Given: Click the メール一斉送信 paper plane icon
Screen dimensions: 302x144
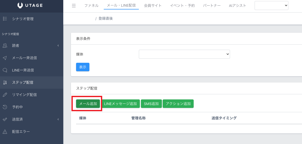Looking at the screenshot, I should click(x=5, y=58).
